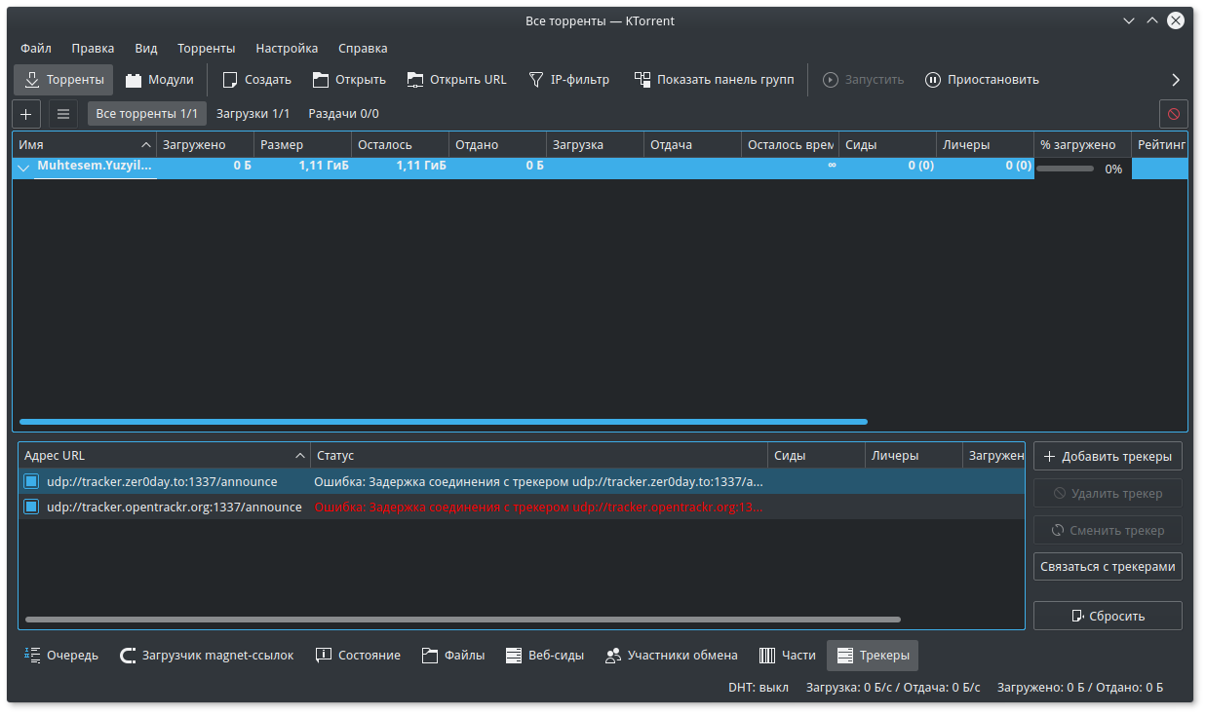Click the torrent download progress bar
The image size is (1206, 715).
[x=1065, y=169]
